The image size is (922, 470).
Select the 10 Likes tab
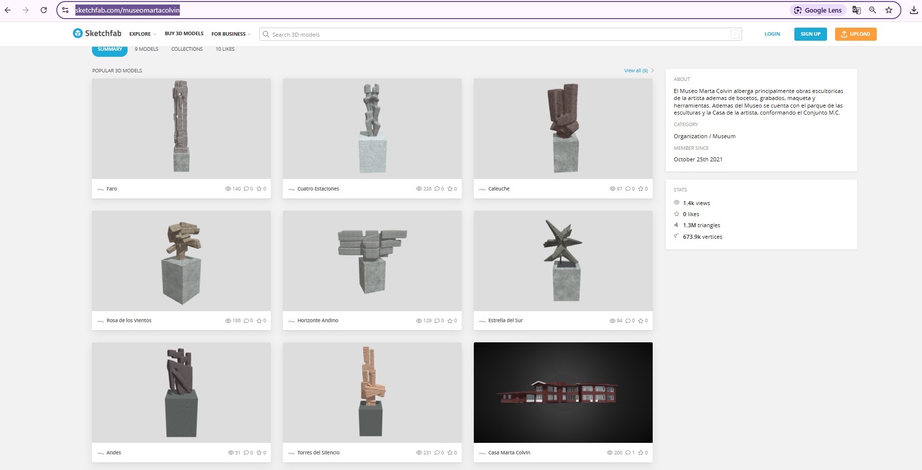pos(225,49)
